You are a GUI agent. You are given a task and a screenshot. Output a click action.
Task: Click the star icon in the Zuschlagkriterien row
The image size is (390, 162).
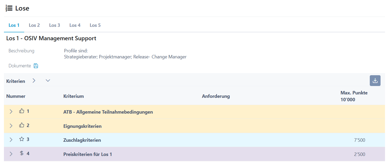(22, 139)
